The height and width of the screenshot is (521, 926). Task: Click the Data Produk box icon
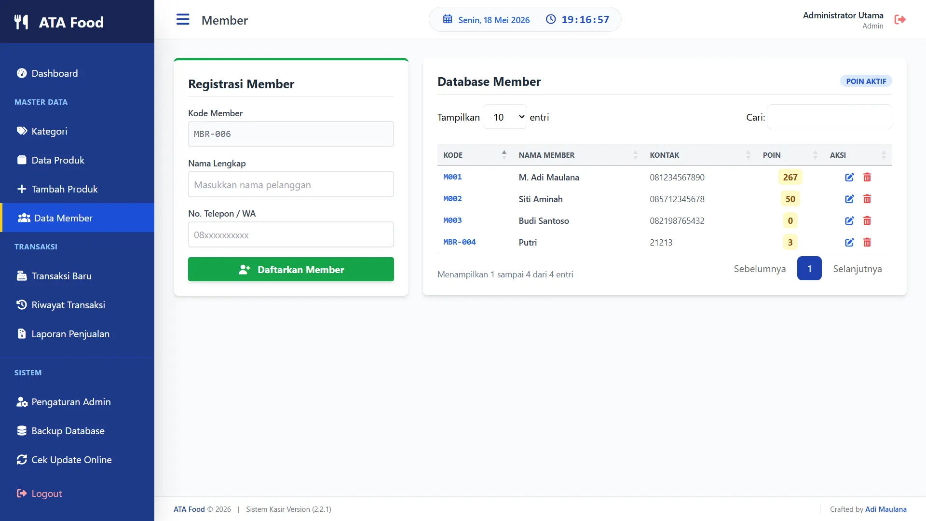tap(22, 160)
